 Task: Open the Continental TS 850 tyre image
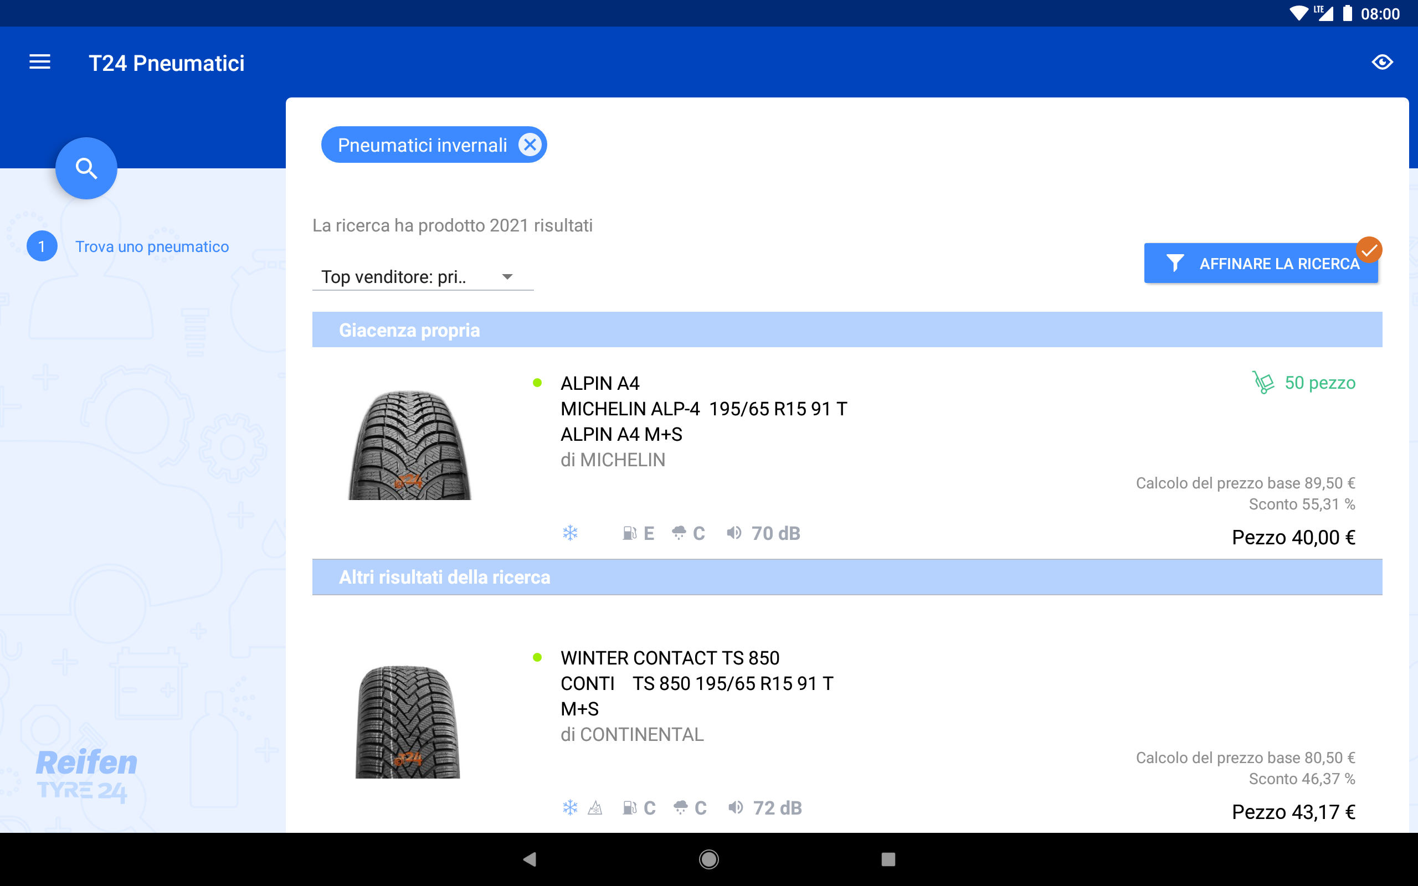[408, 721]
